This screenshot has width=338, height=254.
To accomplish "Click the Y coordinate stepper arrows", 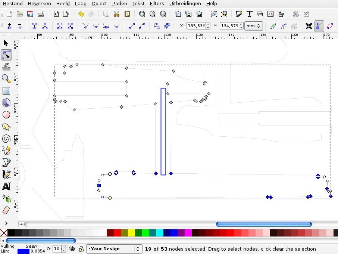I will pyautogui.click(x=241, y=26).
